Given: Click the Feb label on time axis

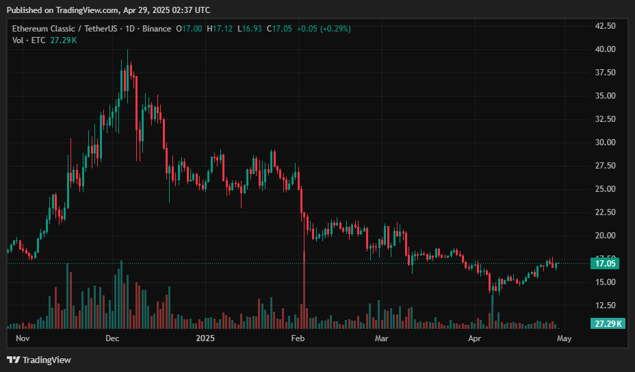Looking at the screenshot, I should click(298, 338).
